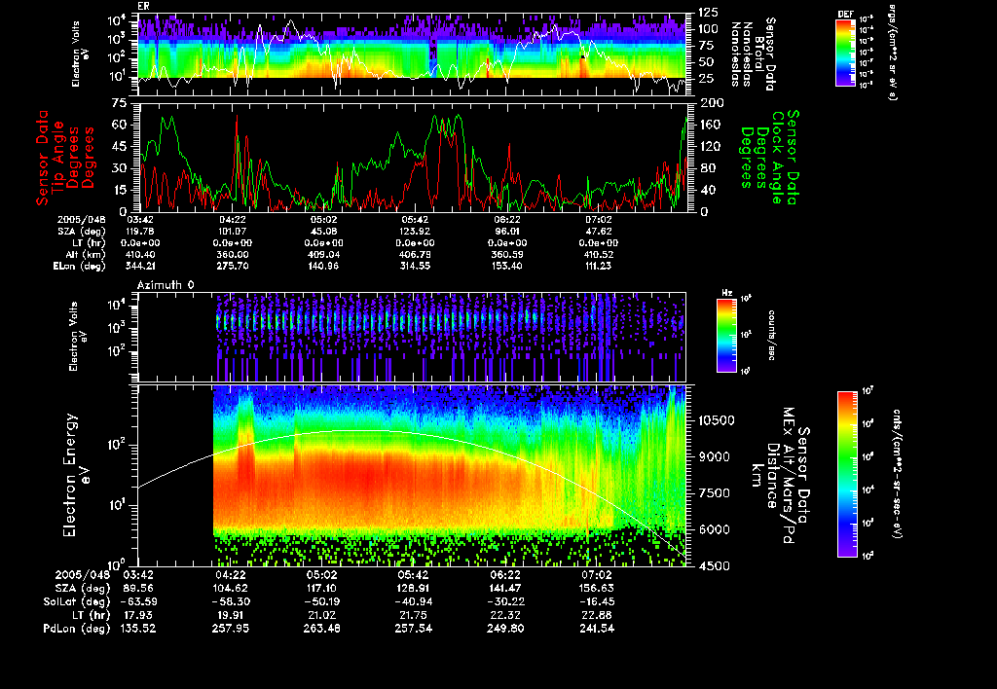Click the 'Distance' axis label
Screen dimensions: 997x689
772,476
